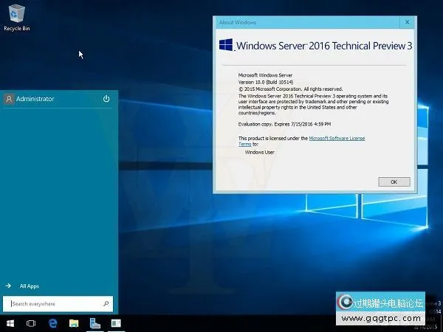Click the Windows Start button
The width and height of the screenshot is (443, 332).
click(x=10, y=323)
